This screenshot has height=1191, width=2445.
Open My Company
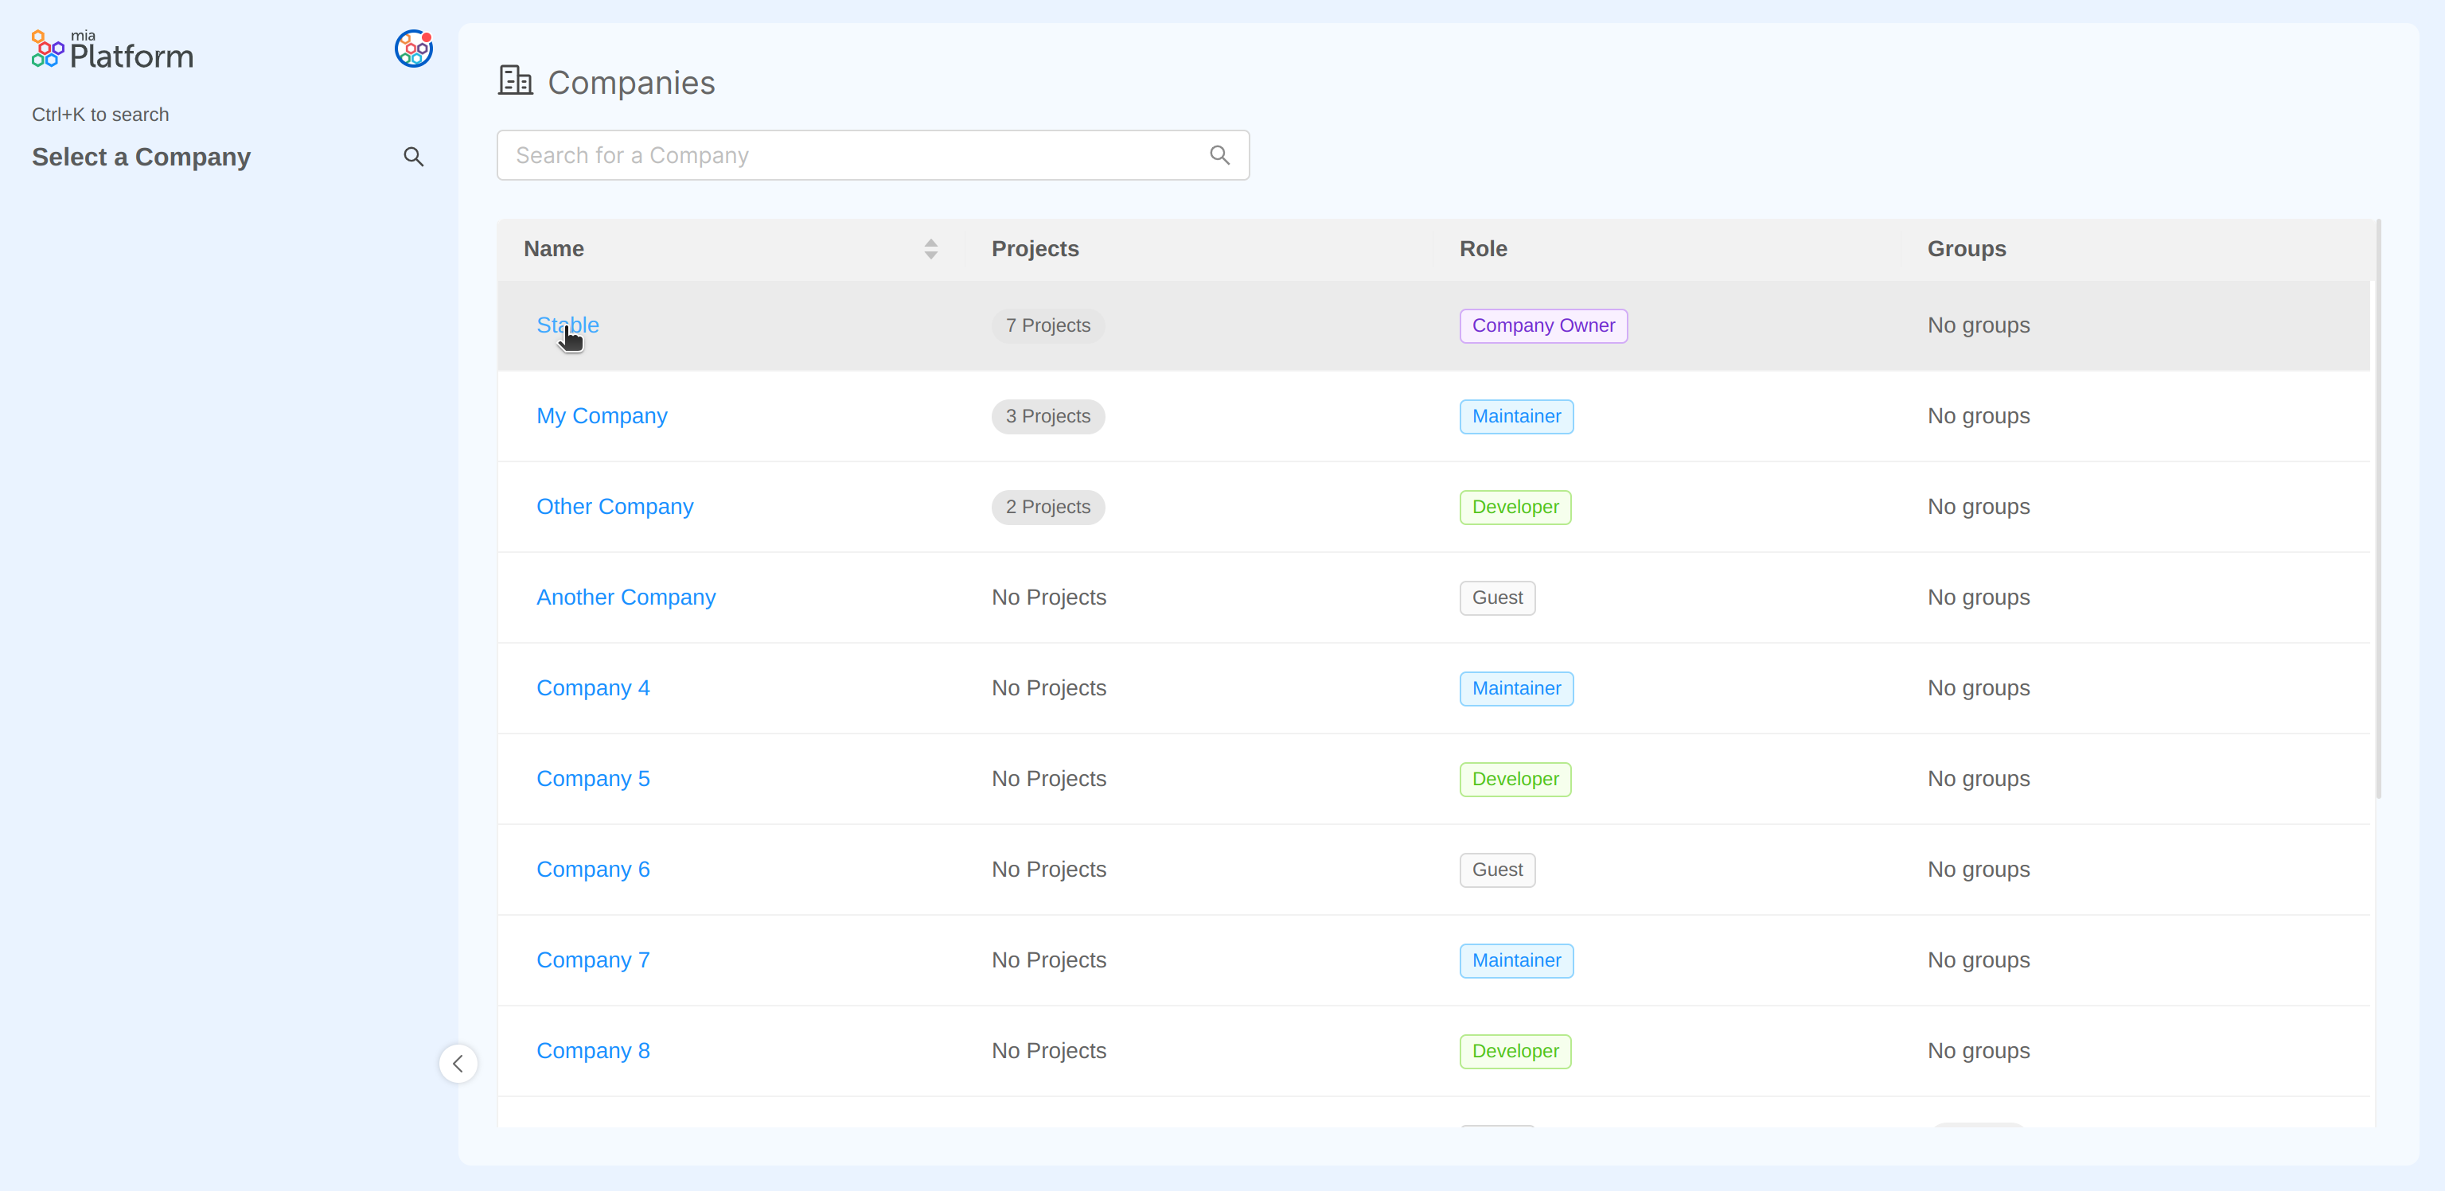pos(602,415)
